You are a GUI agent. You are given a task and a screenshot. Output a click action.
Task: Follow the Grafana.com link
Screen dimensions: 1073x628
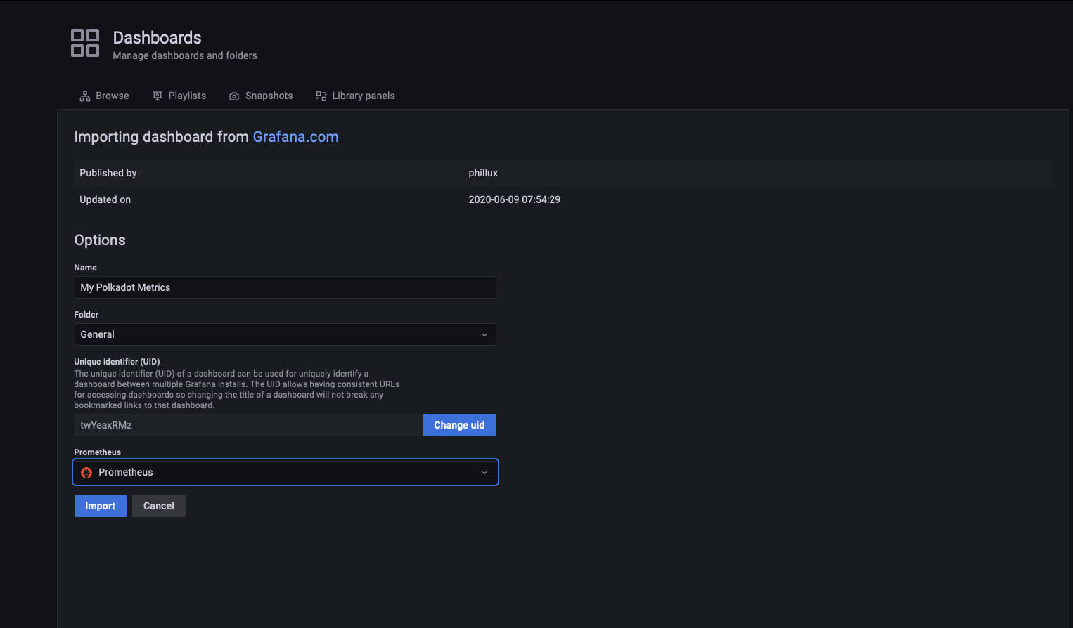pyautogui.click(x=295, y=137)
